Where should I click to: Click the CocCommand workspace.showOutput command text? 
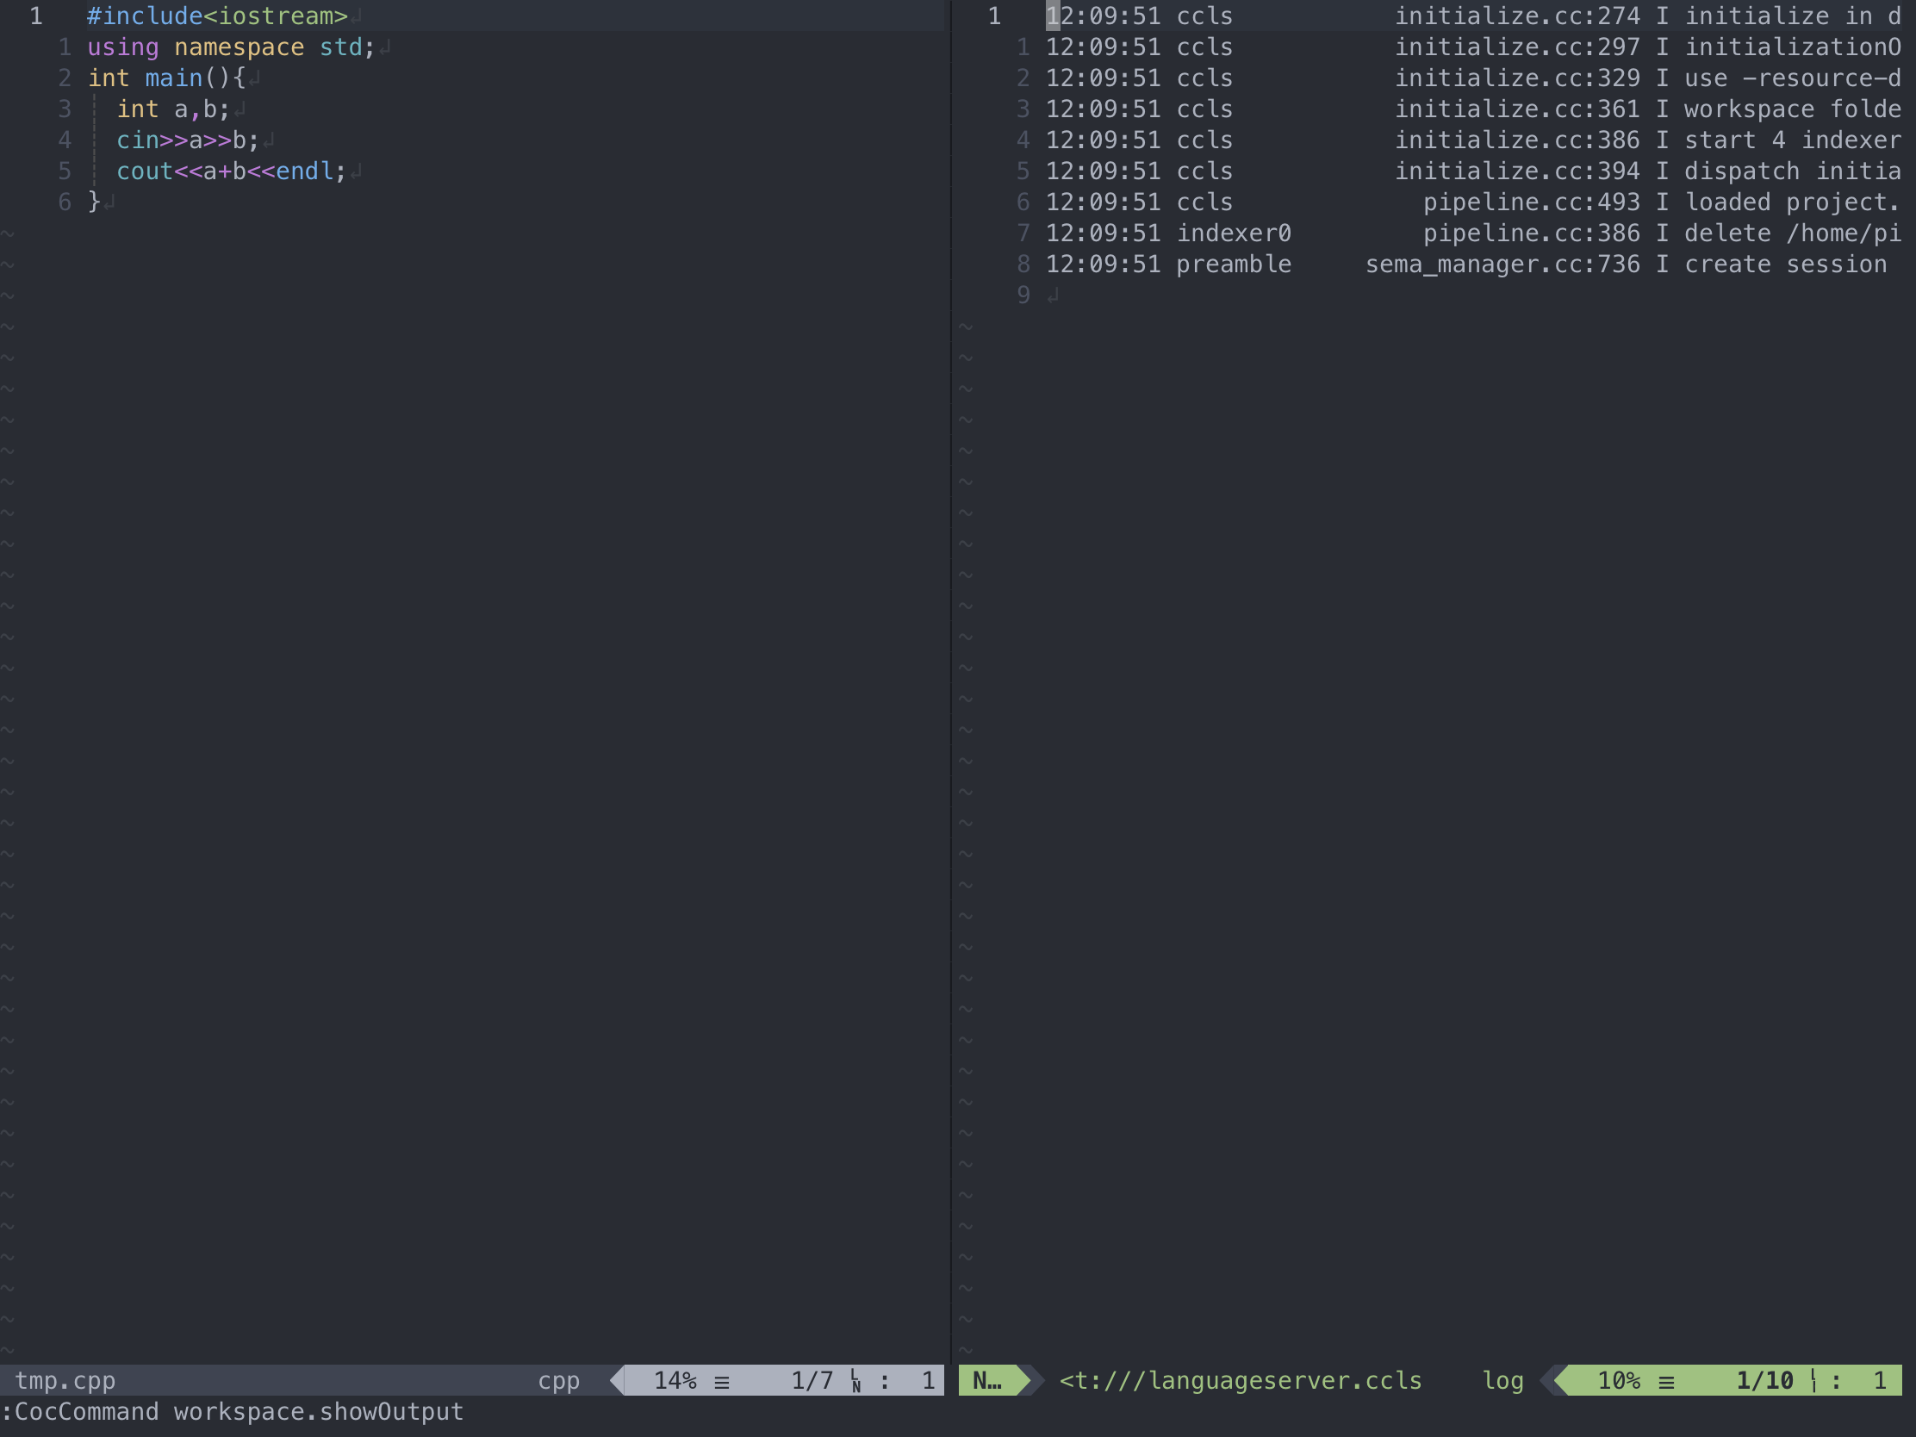click(x=232, y=1411)
